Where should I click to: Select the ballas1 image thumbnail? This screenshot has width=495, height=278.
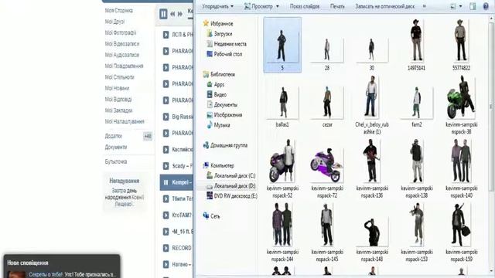tap(282, 107)
